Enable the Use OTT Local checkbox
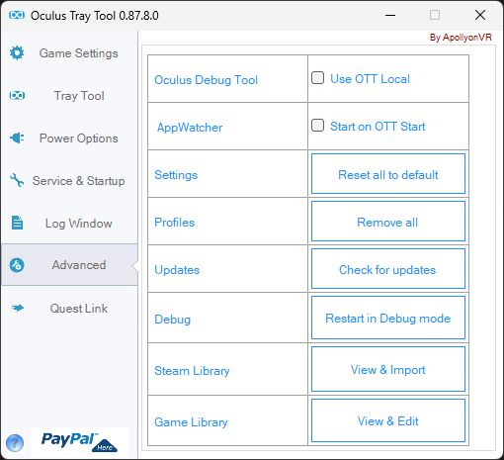The image size is (504, 460). (x=317, y=78)
